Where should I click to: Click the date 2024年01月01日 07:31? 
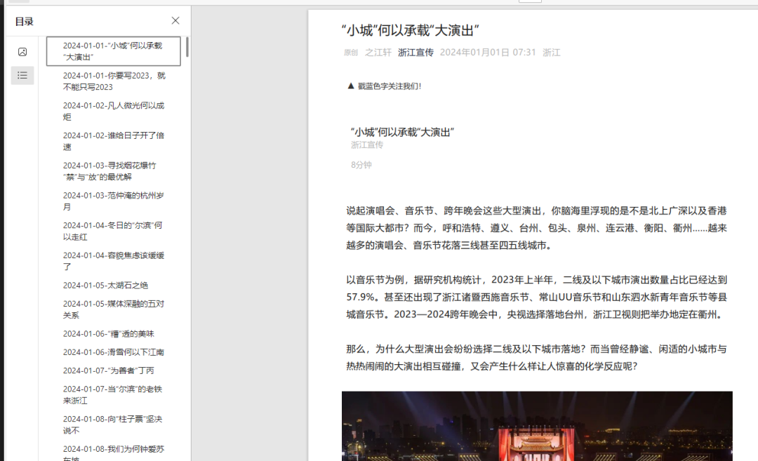click(488, 52)
